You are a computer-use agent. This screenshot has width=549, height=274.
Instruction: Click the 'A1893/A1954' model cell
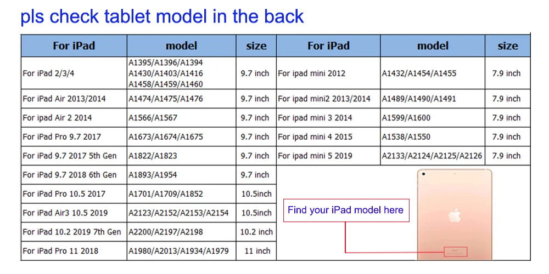tap(181, 175)
